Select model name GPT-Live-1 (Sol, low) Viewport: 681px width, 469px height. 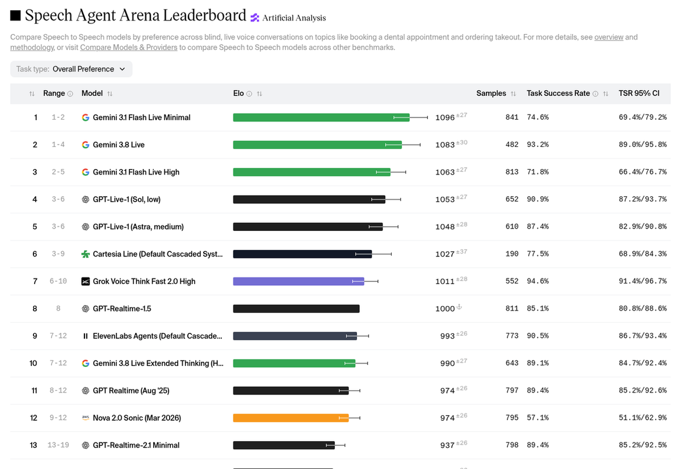127,199
